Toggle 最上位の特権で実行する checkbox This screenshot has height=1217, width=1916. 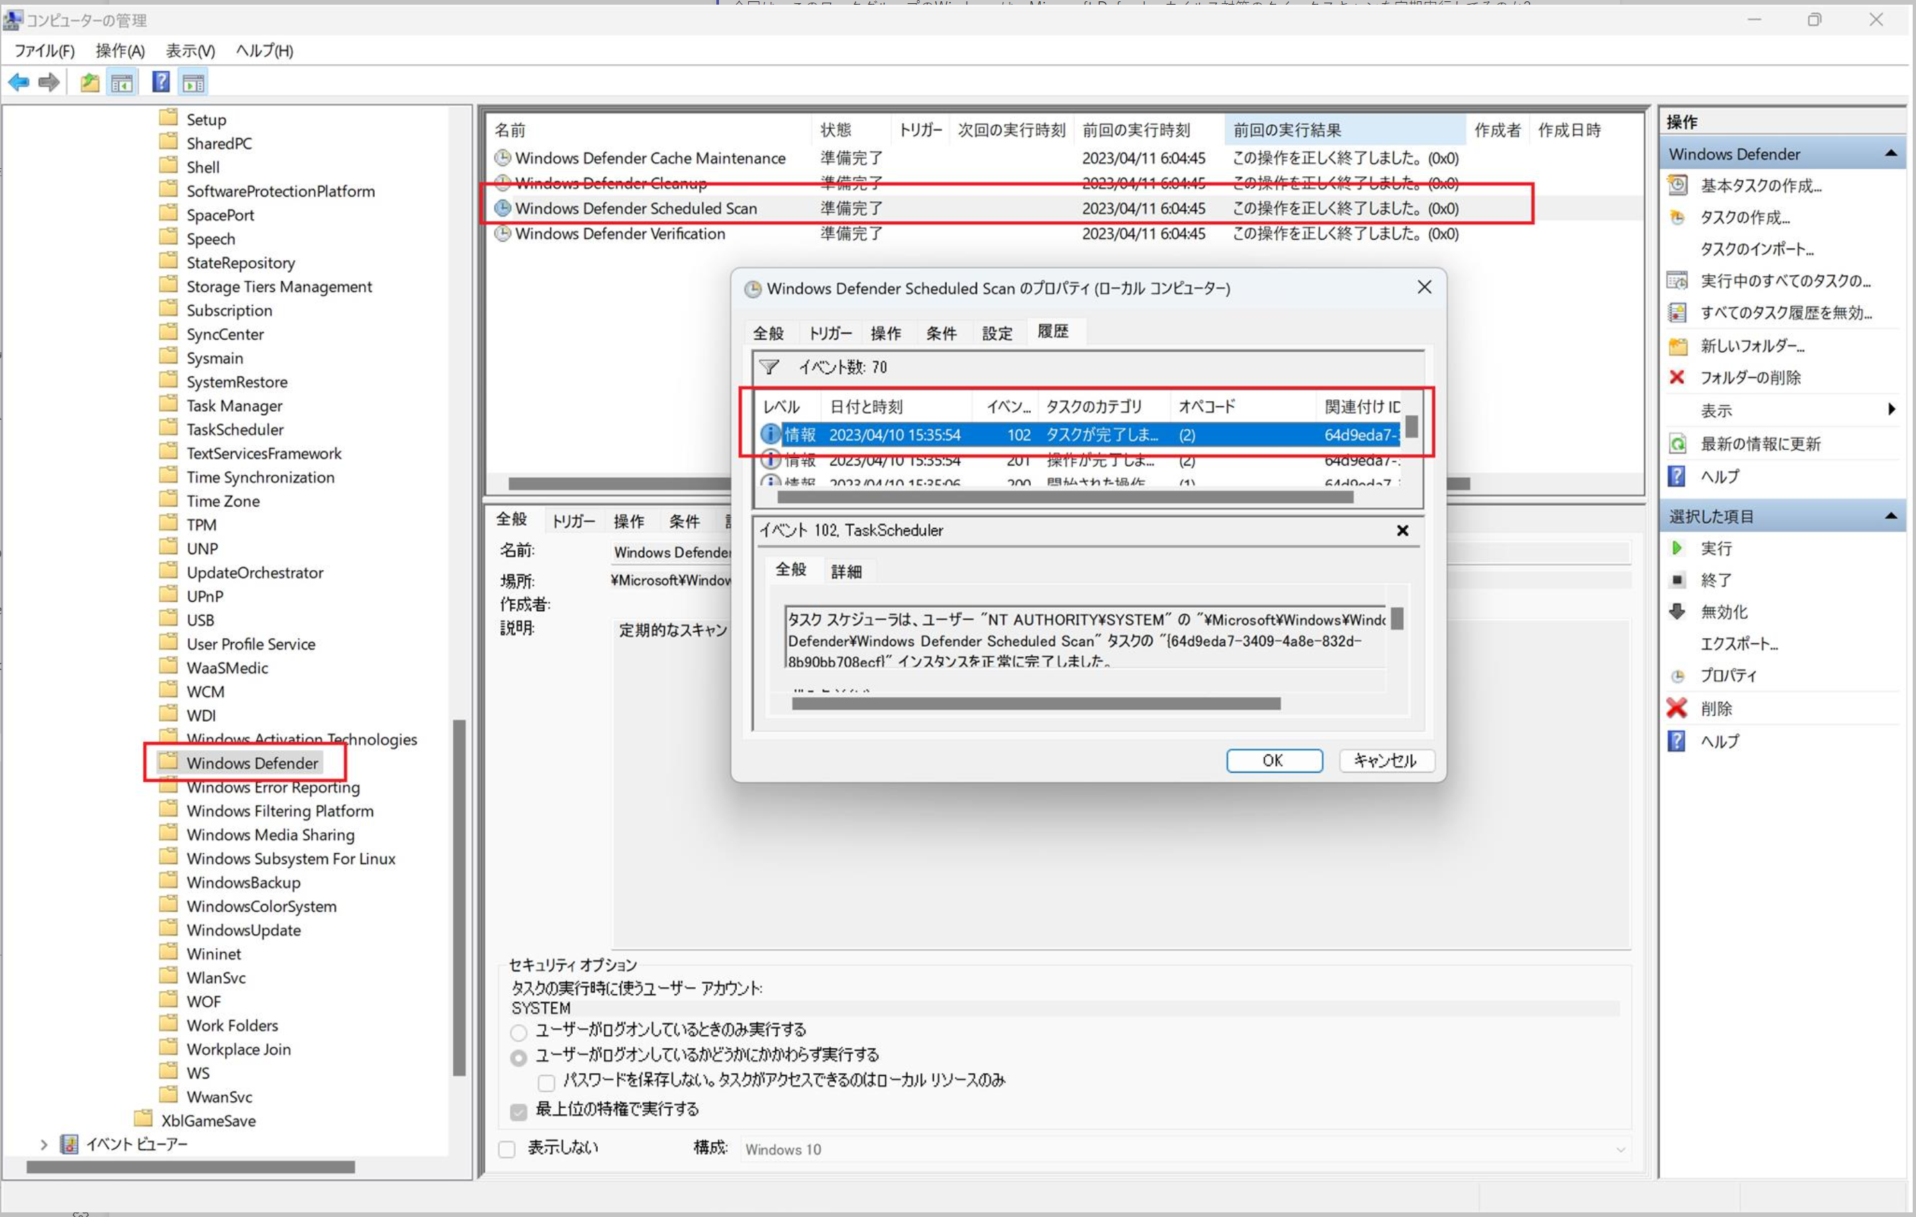(x=519, y=1111)
